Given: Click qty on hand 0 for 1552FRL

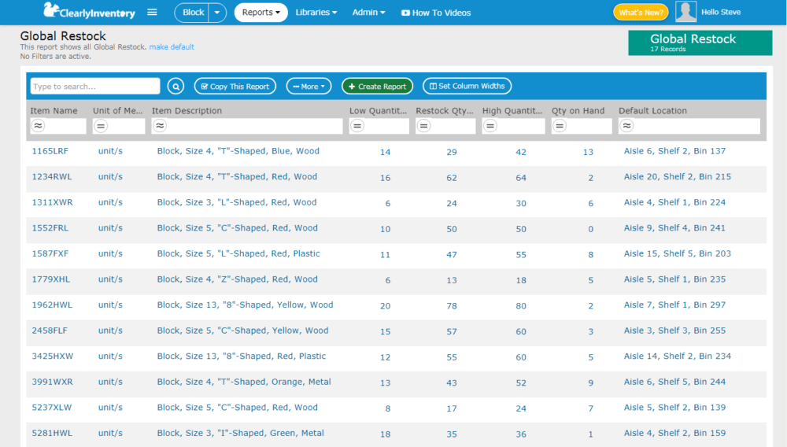Looking at the screenshot, I should (x=591, y=229).
